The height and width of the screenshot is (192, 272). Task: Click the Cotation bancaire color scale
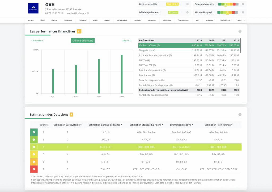point(228,4)
